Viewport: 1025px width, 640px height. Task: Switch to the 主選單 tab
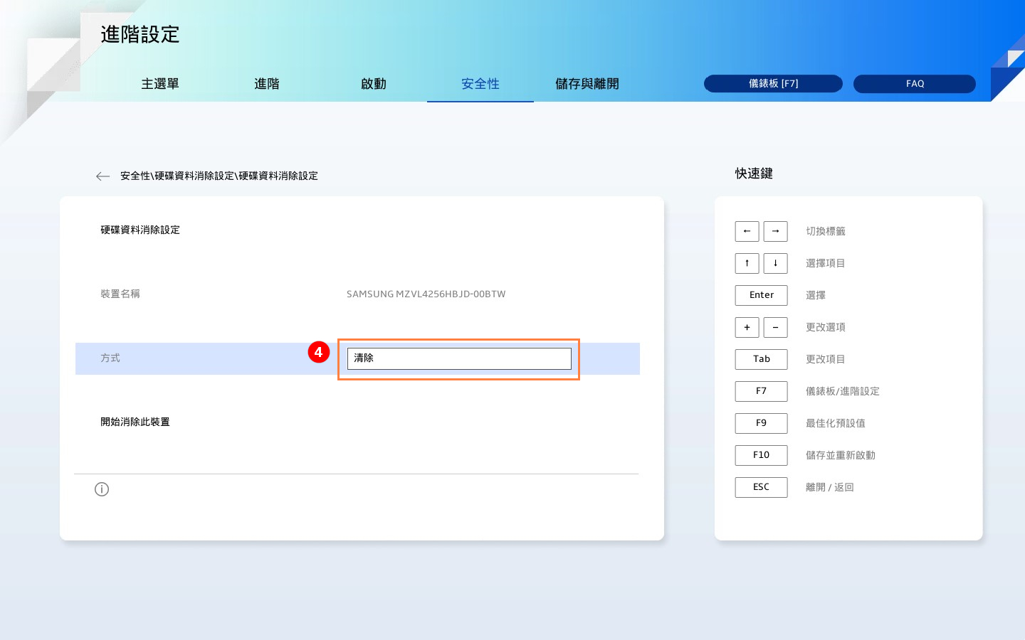(x=160, y=84)
